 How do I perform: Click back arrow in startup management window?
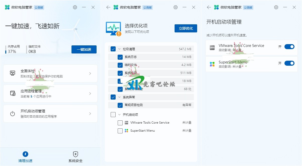pyautogui.click(x=209, y=7)
